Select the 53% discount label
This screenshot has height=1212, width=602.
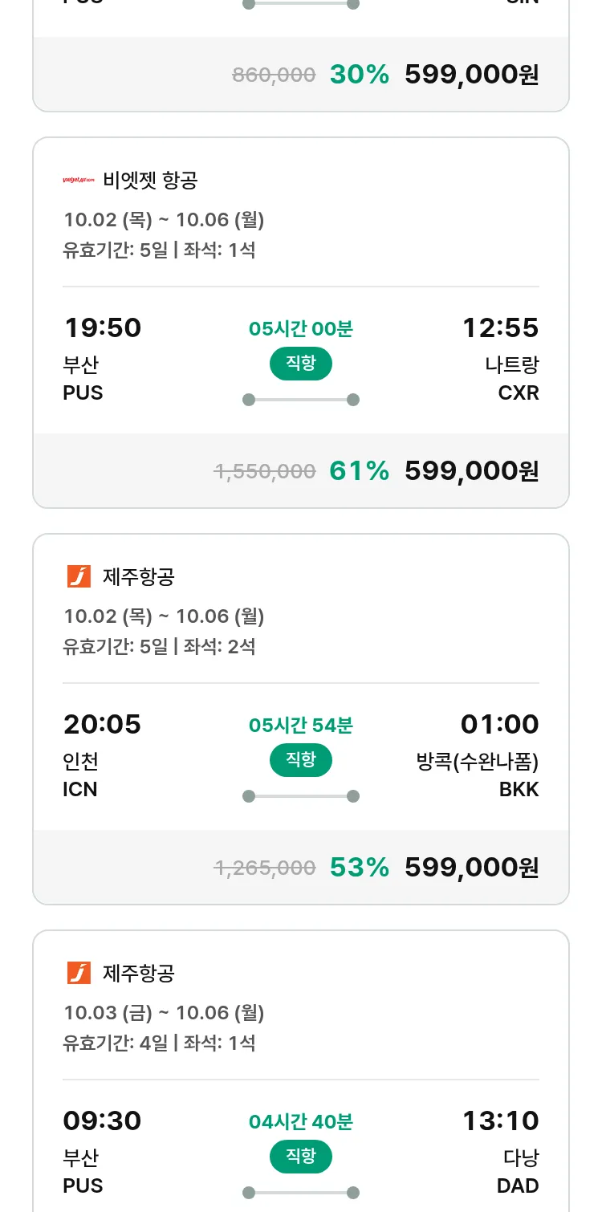click(359, 868)
